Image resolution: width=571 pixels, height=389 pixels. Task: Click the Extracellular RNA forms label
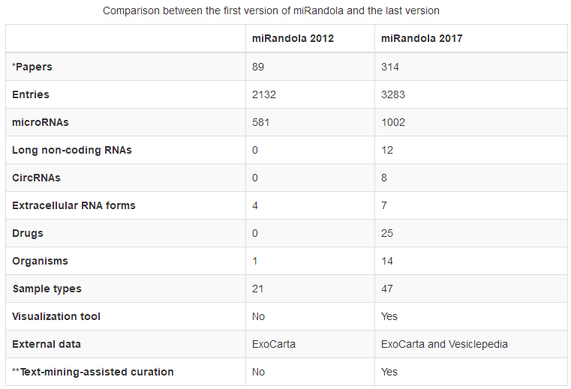[74, 205]
